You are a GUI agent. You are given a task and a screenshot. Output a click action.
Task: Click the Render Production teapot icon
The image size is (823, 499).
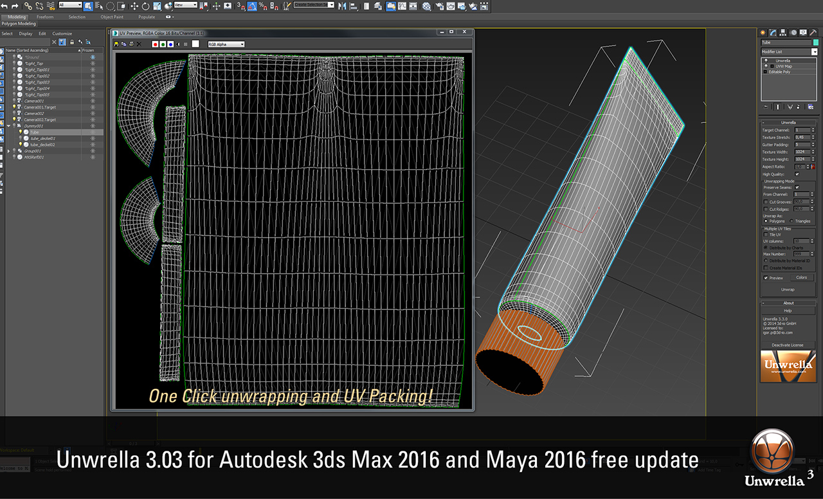(462, 6)
